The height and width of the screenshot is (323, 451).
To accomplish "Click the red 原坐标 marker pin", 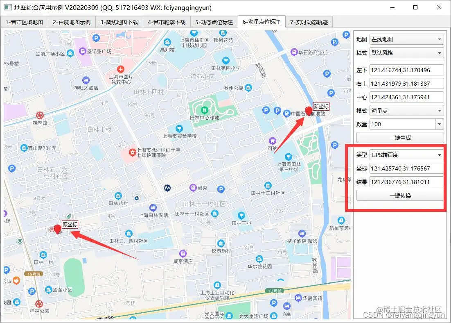I will 58,230.
